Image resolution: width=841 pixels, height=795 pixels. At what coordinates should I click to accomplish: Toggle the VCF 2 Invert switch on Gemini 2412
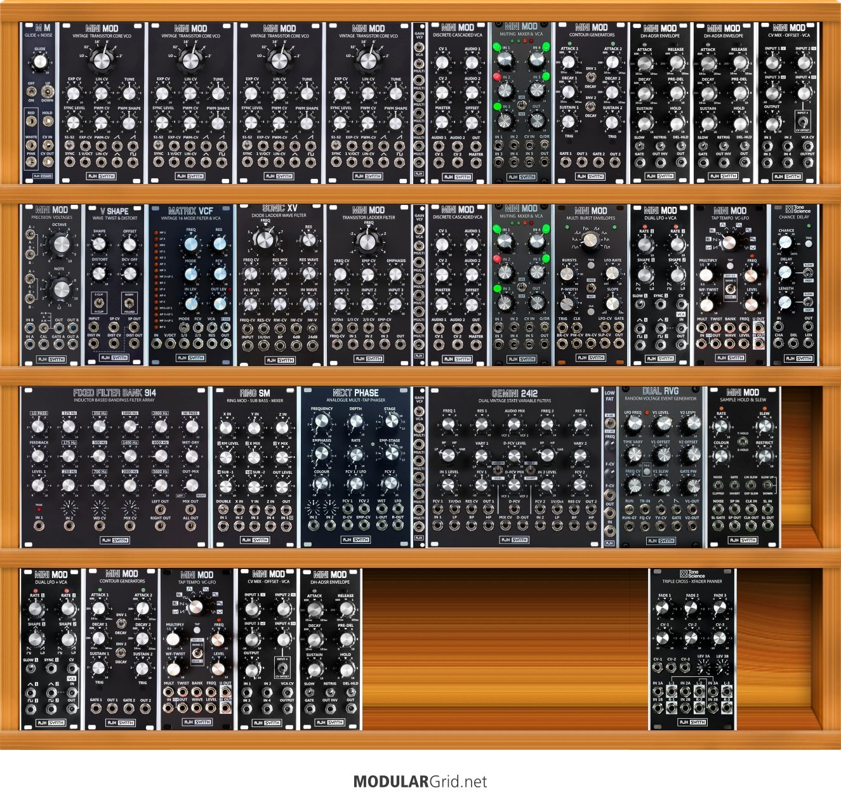(x=531, y=471)
